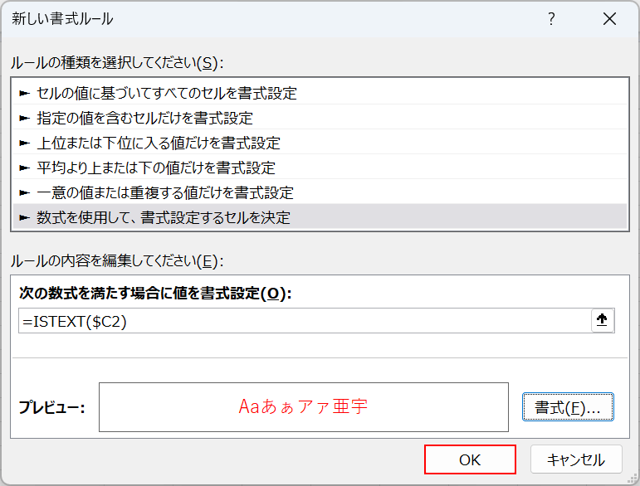Click the range selector collapse dialog icon
Viewport: 640px width, 486px height.
tap(603, 321)
